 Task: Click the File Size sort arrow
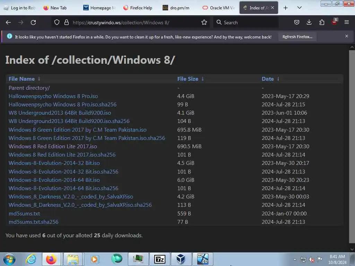pos(202,79)
